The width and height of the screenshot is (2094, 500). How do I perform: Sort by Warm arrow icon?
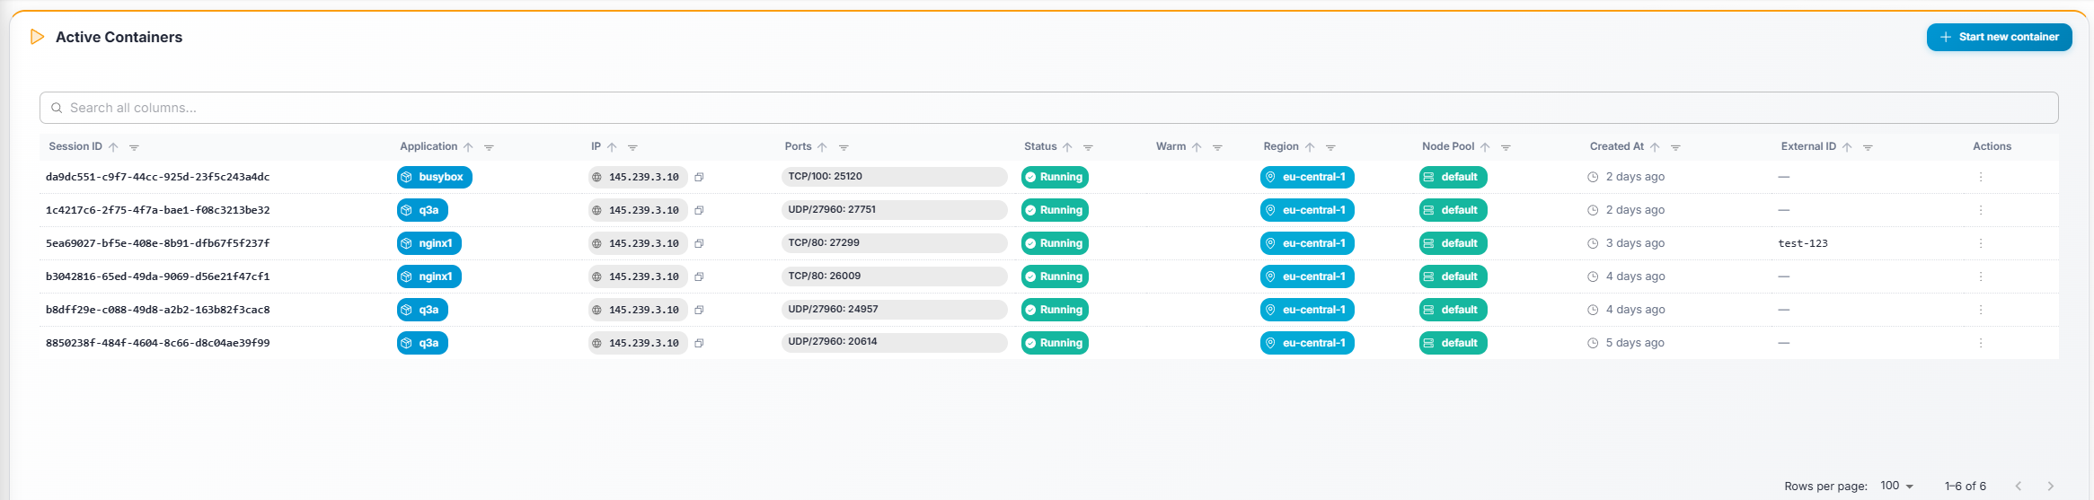coord(1197,147)
